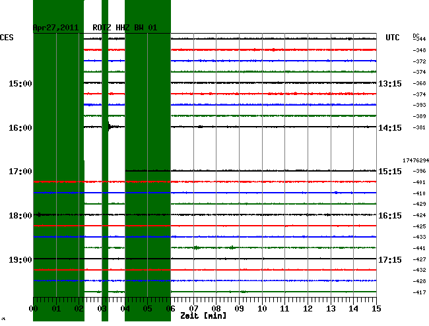
Task: Click the DC offset value -396
Action: point(419,171)
